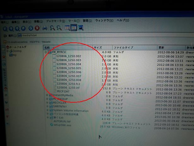This screenshot has height=146, width=194.
Task: Expand the InstantMyMedia folder
Action: [47, 95]
